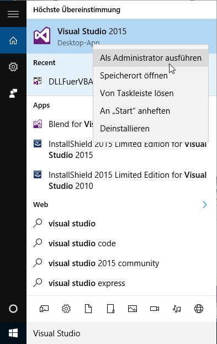Click search icon beside 'visual studio'
The width and height of the screenshot is (217, 344).
(38, 223)
